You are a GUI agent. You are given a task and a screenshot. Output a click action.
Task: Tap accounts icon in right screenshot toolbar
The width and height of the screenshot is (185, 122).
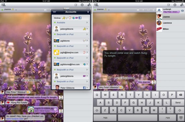coord(182,5)
